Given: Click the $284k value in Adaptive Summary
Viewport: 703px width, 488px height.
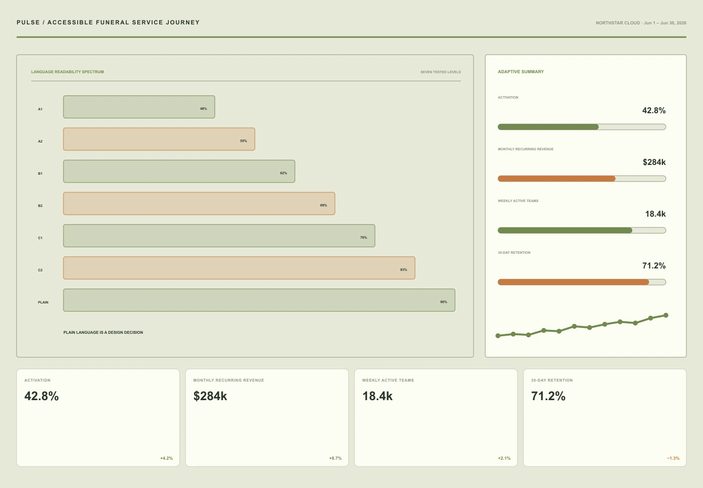Looking at the screenshot, I should (x=654, y=162).
